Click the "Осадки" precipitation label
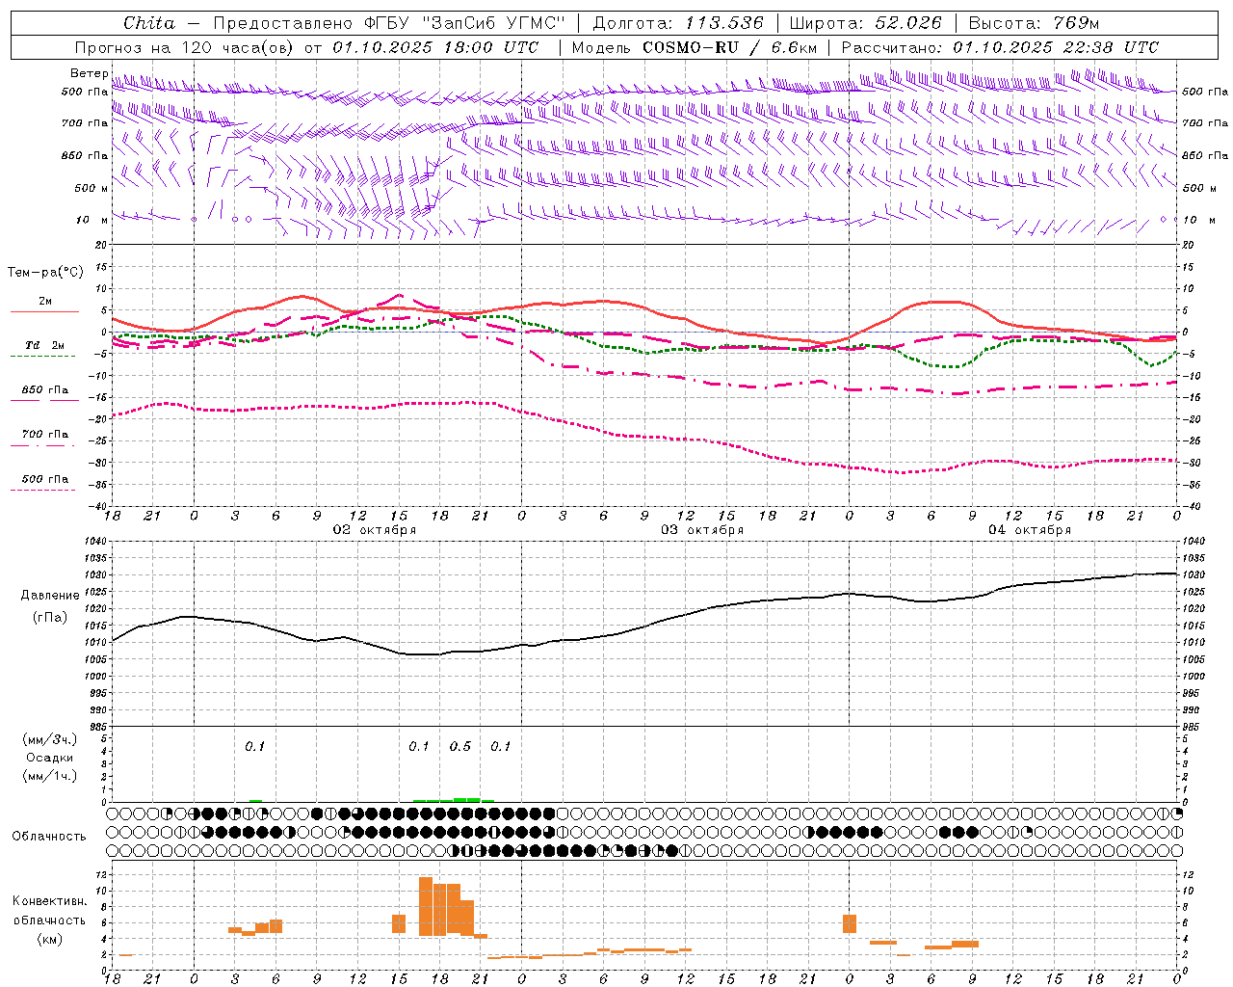Screen dimensions: 1233x987 [x=50, y=758]
